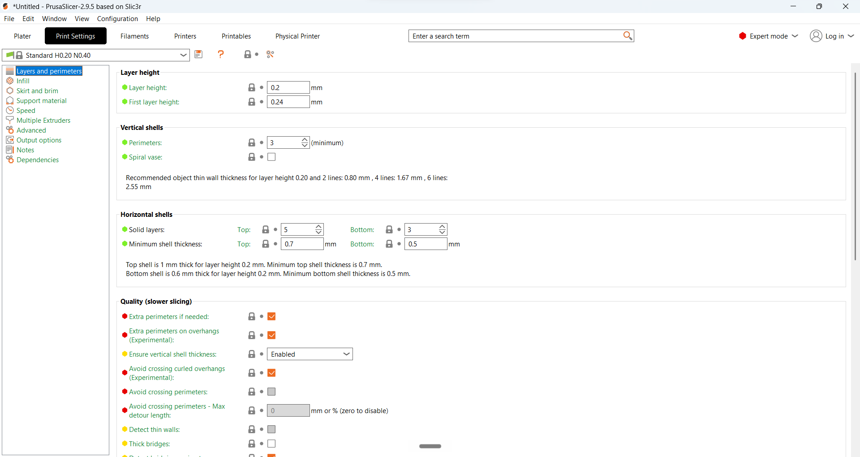Image resolution: width=860 pixels, height=457 pixels.
Task: Click lock icon beside Ensure vertical shell thickness
Action: tap(252, 354)
